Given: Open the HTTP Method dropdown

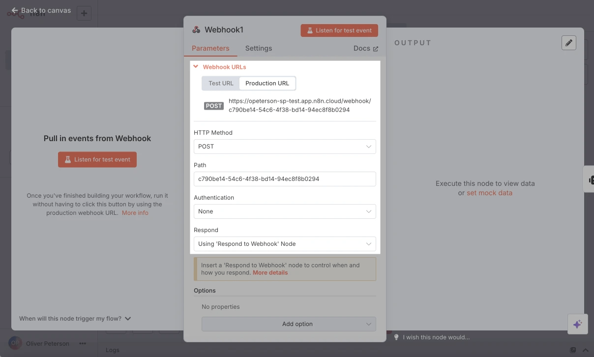Looking at the screenshot, I should tap(285, 147).
